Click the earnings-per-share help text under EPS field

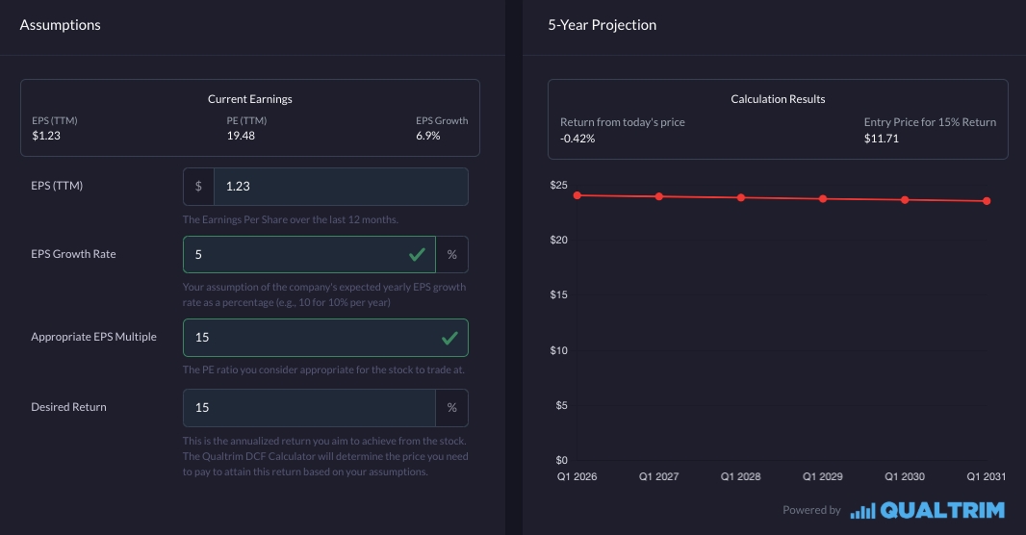291,219
